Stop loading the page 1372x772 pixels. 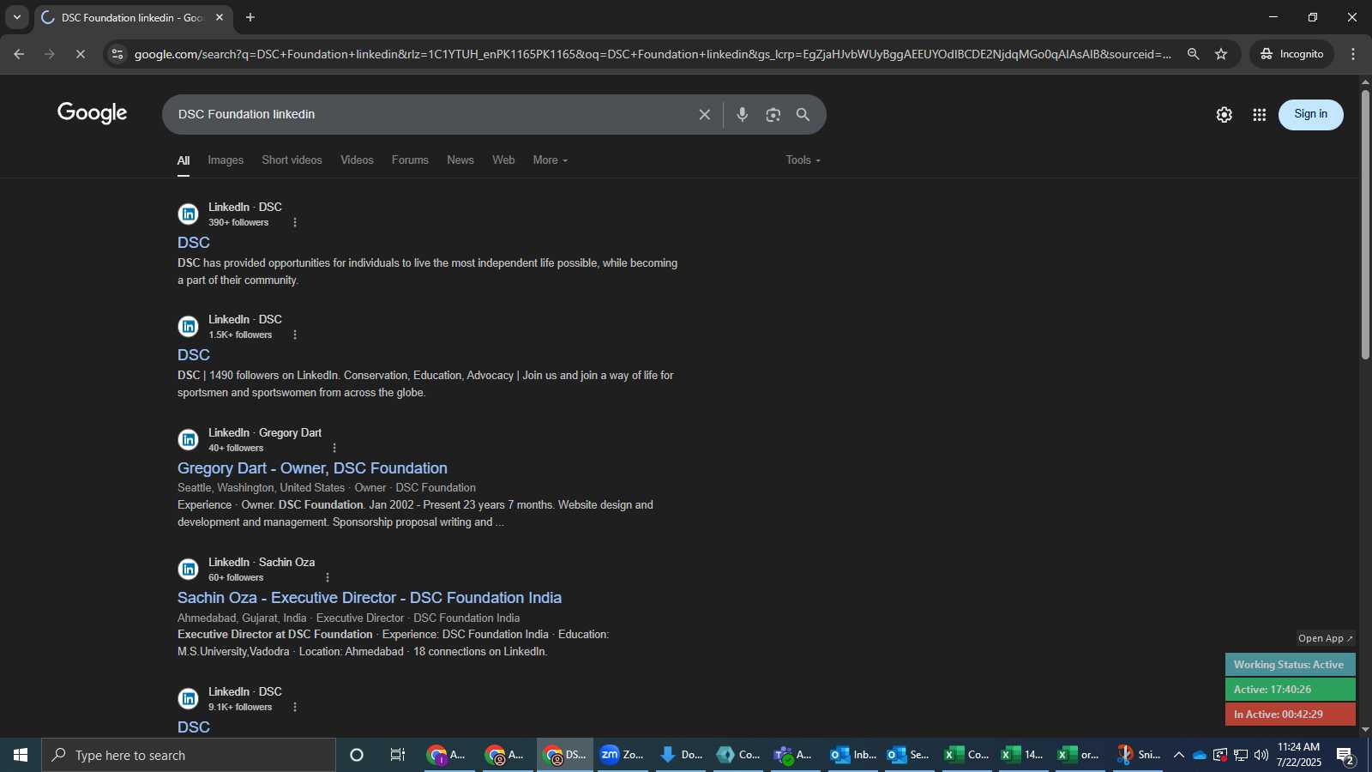[x=80, y=54]
